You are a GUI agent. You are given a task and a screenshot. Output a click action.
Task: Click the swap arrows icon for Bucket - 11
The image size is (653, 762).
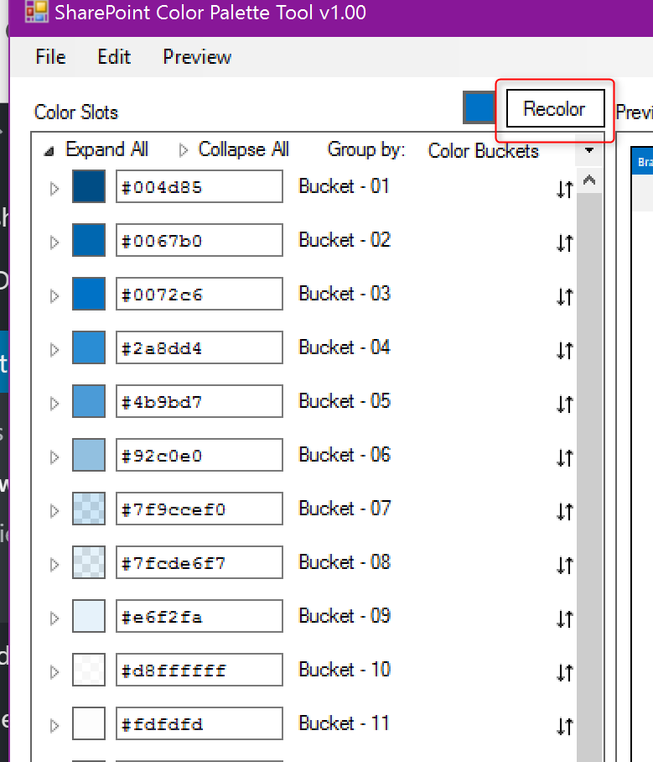565,726
